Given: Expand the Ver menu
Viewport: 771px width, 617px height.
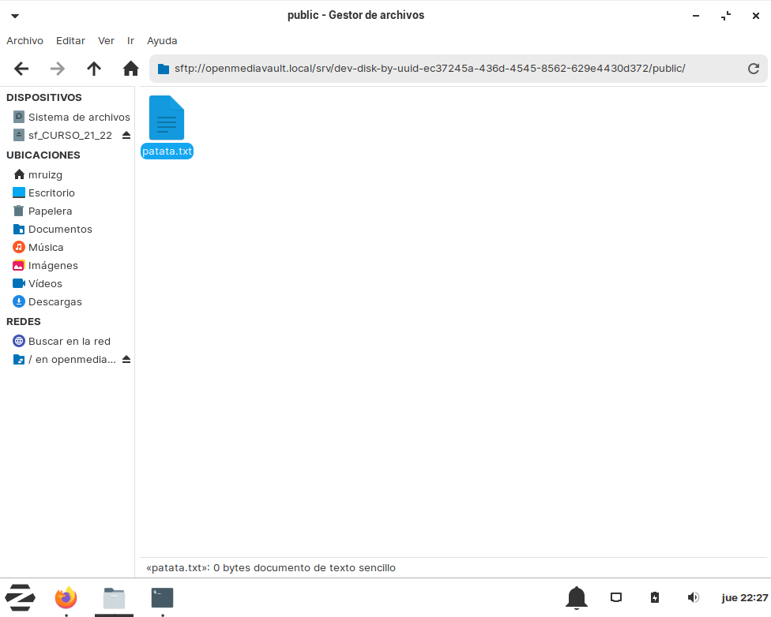Looking at the screenshot, I should [106, 40].
